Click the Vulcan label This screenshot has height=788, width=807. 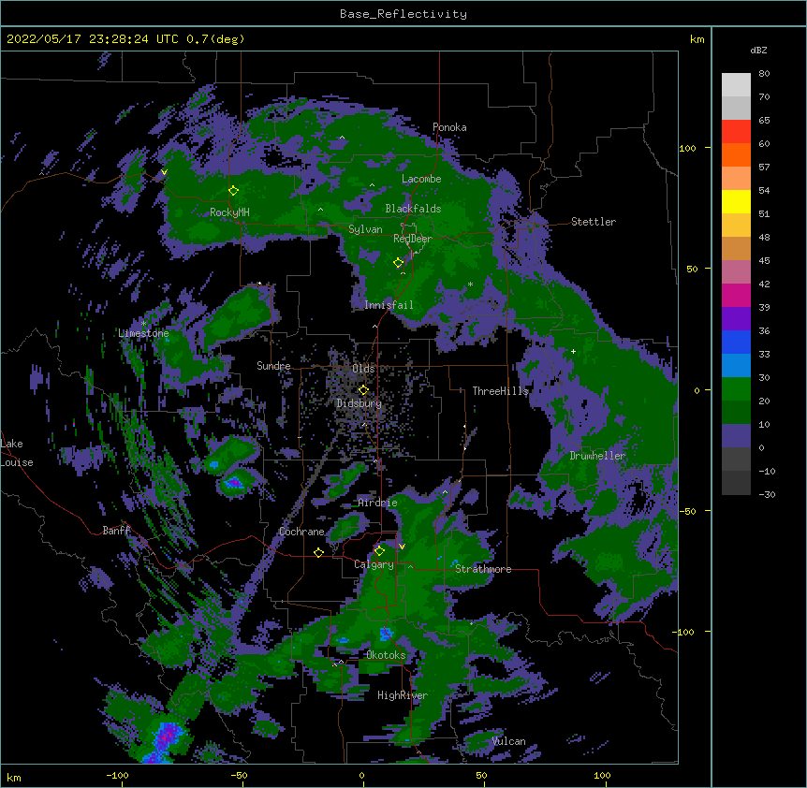tap(508, 741)
